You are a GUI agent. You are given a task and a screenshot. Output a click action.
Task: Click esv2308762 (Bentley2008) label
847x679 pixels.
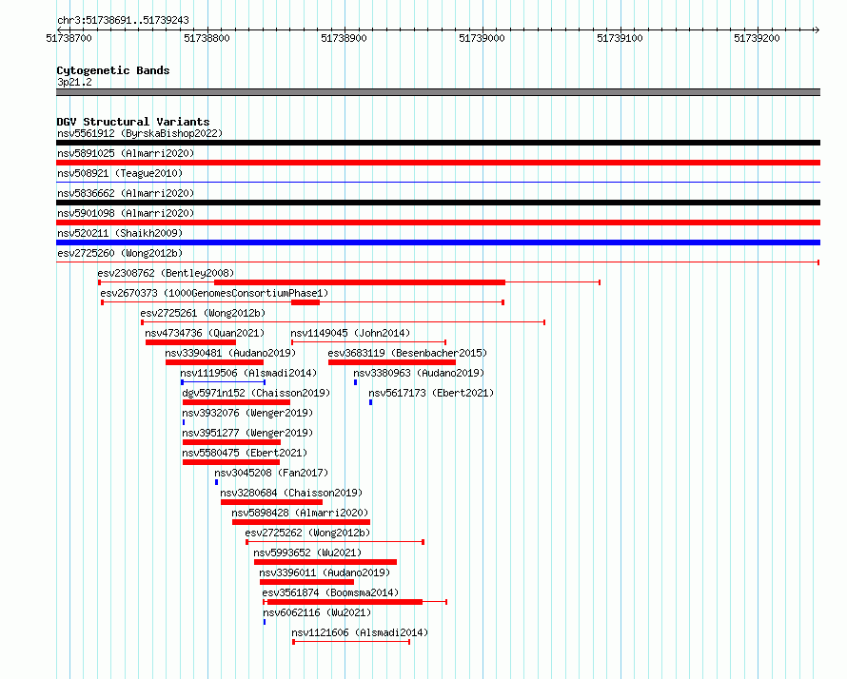(166, 273)
